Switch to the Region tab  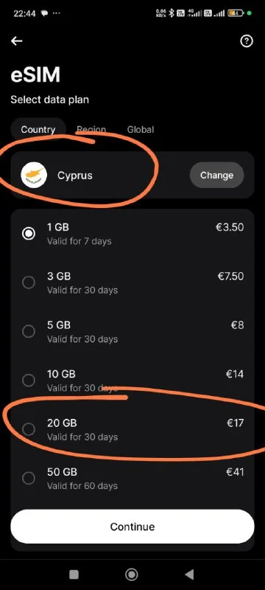(91, 130)
